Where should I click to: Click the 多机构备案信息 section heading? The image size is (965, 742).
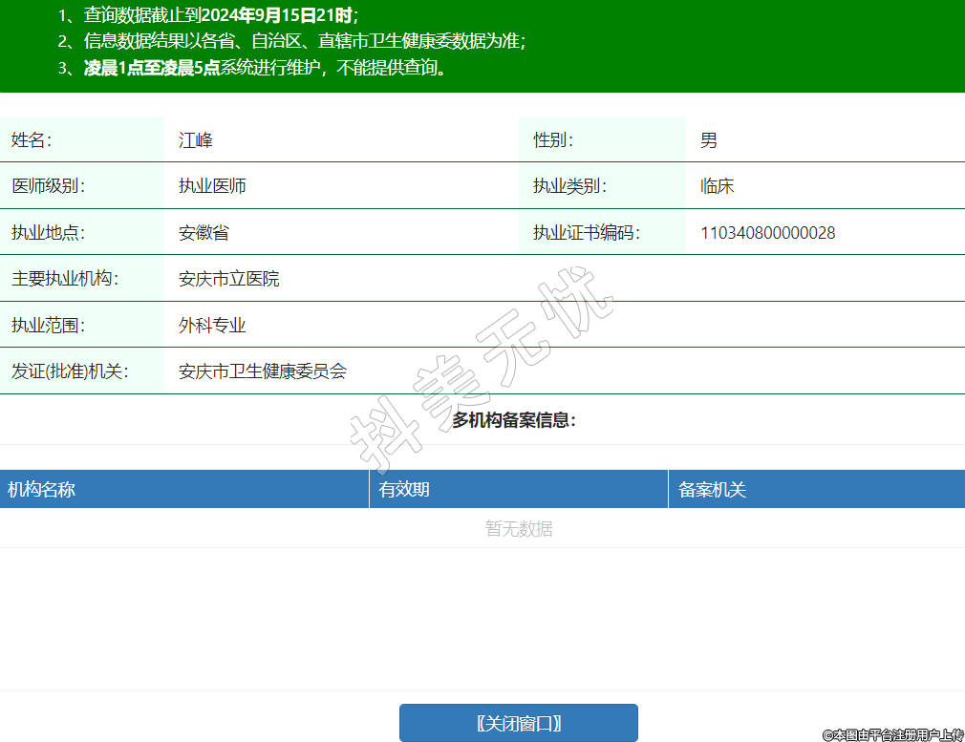[514, 420]
